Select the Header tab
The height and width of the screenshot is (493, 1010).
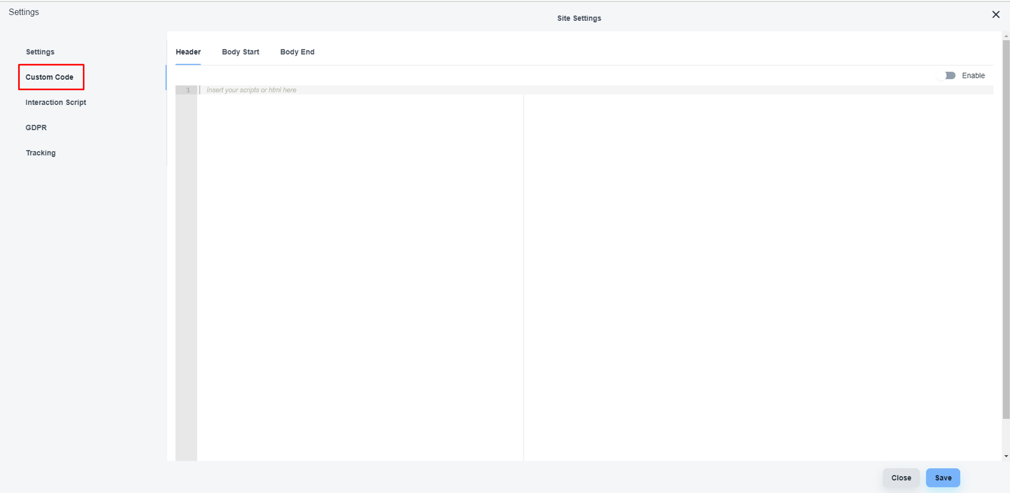188,52
